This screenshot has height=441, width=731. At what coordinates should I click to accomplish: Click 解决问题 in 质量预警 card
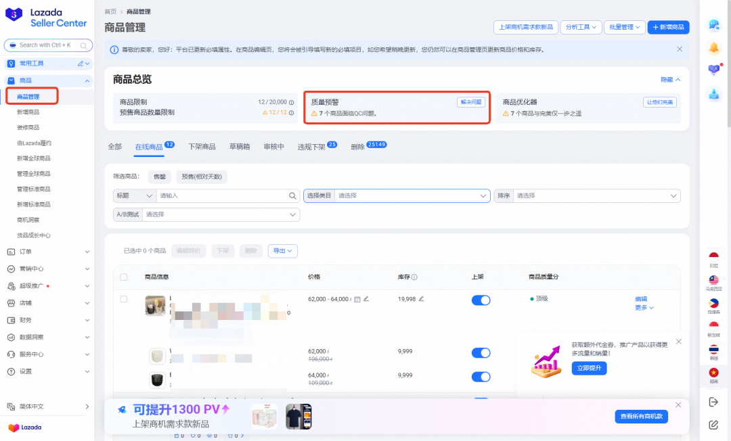coord(471,102)
